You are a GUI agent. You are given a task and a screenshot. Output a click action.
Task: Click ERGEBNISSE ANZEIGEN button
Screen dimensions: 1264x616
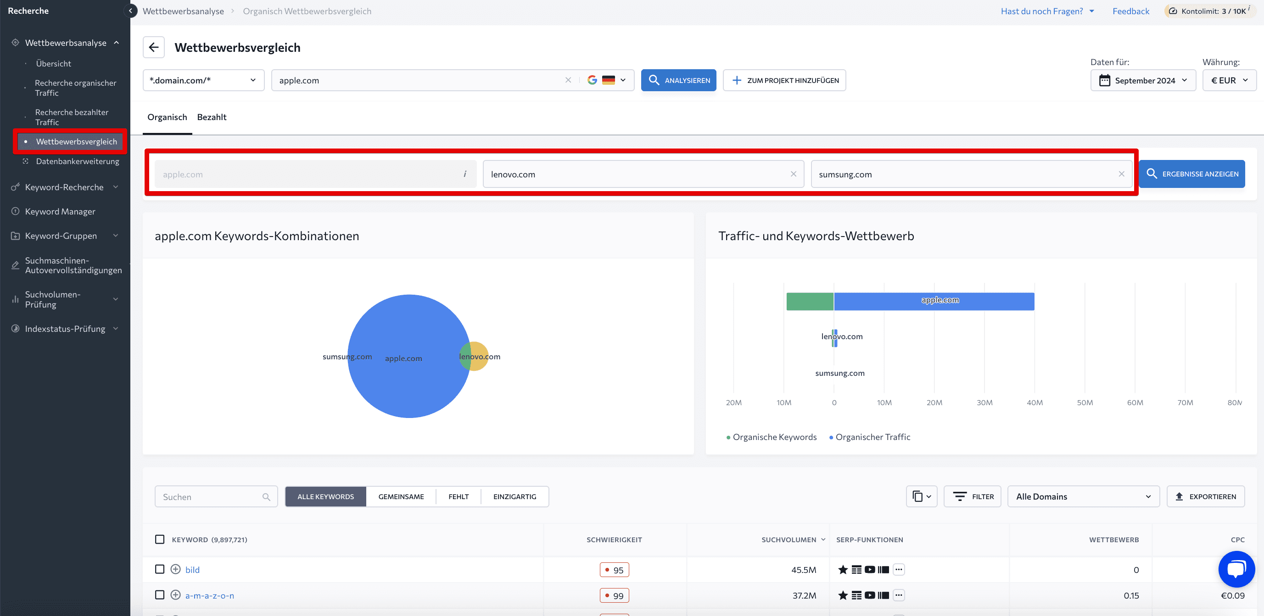pyautogui.click(x=1192, y=174)
